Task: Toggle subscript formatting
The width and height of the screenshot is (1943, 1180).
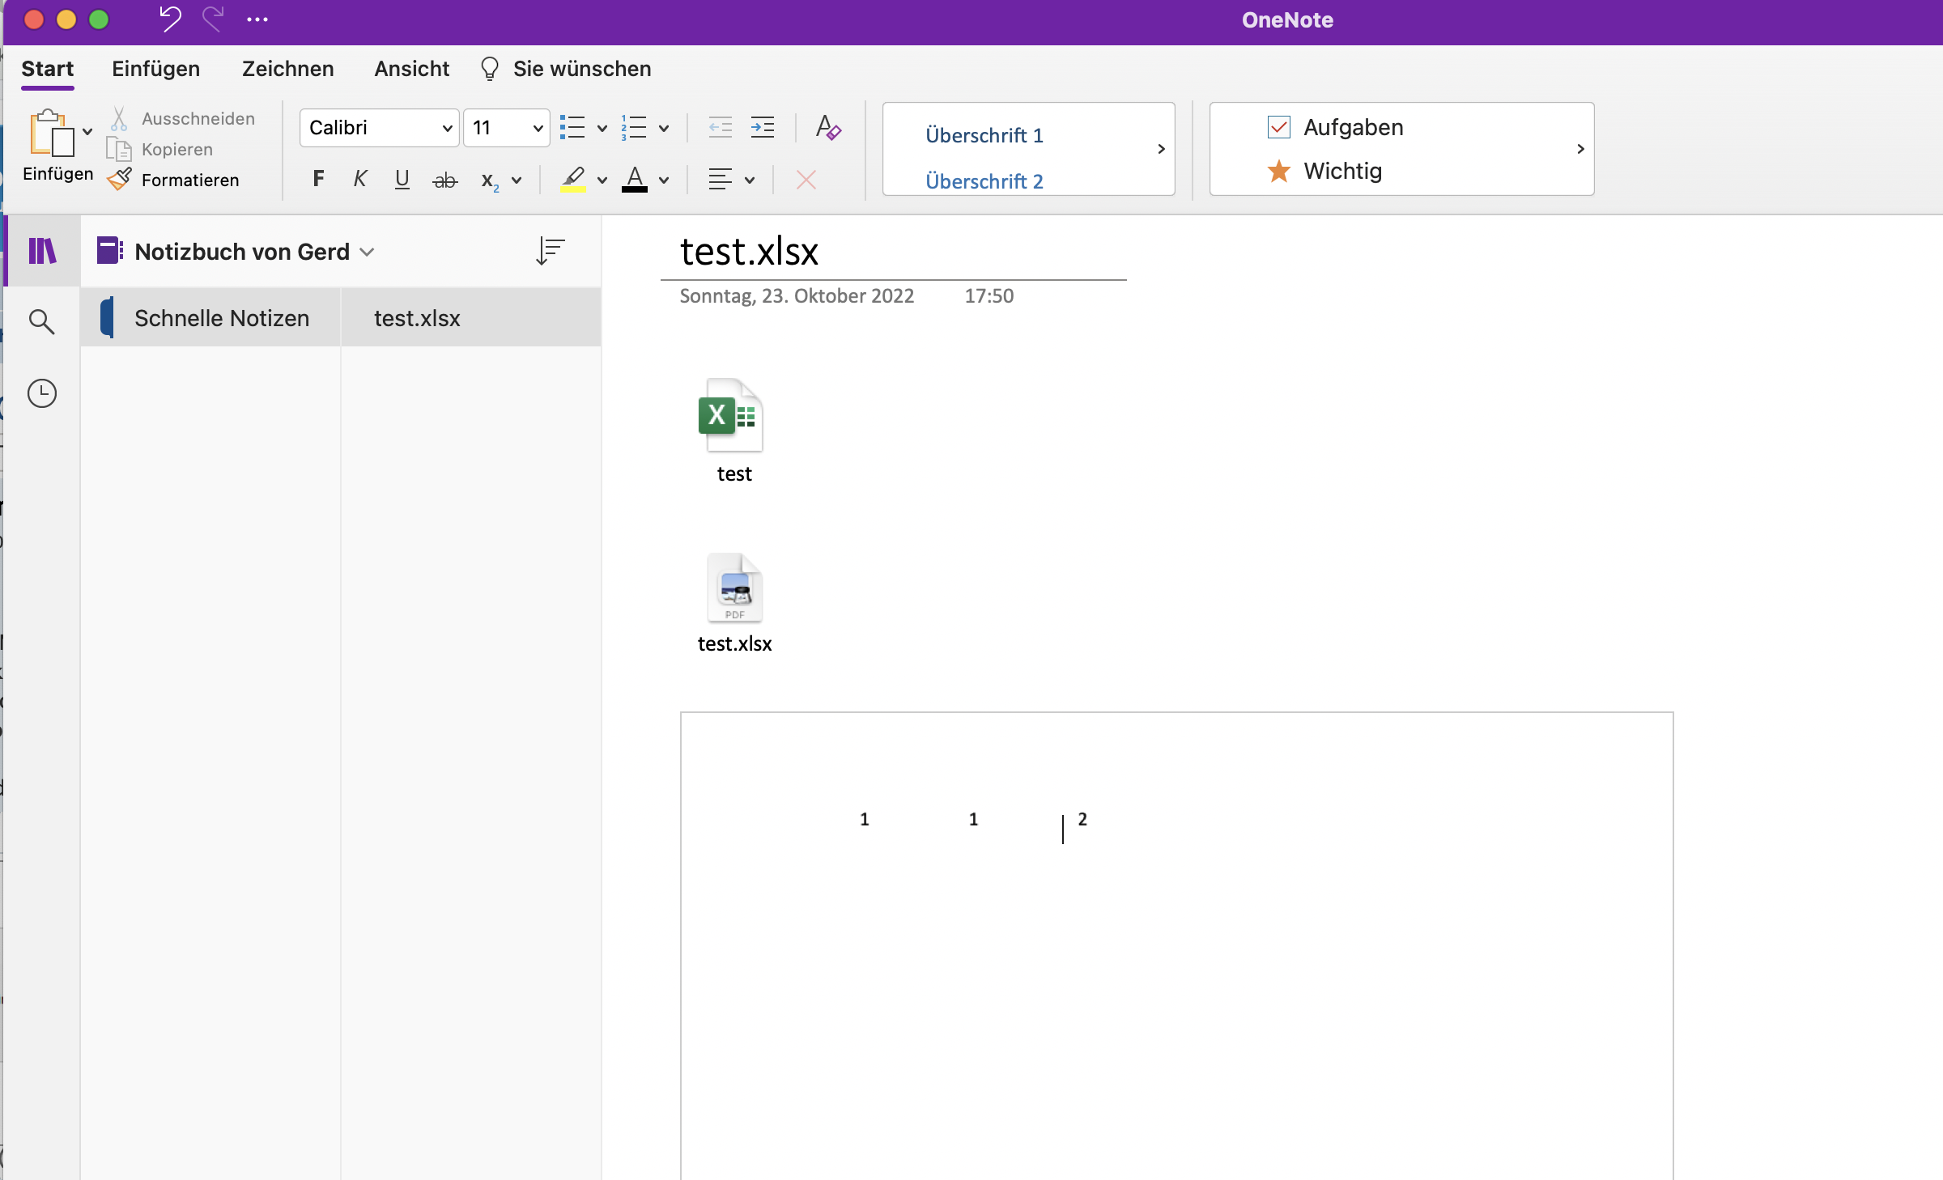Action: point(490,180)
